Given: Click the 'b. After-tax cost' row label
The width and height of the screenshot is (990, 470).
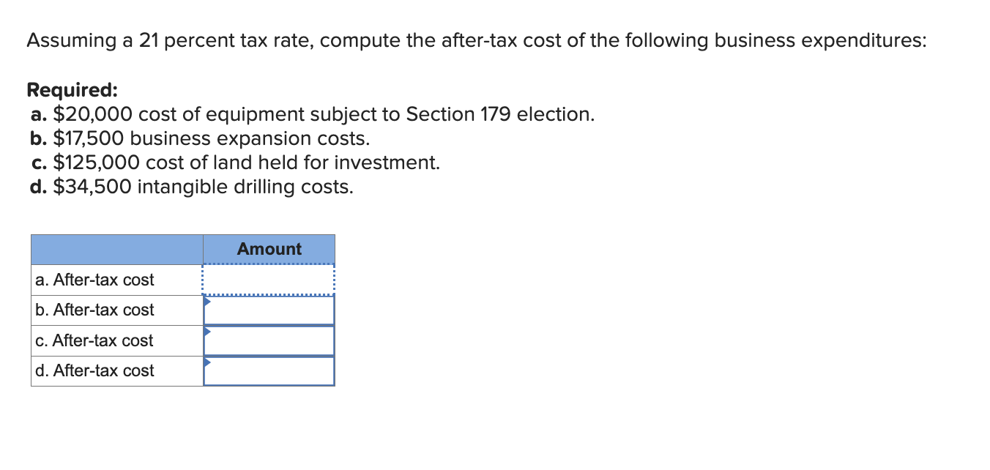Looking at the screenshot, I should coord(94,310).
